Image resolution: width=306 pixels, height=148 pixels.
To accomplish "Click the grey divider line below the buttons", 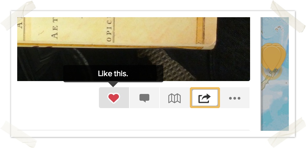I will pos(133,130).
